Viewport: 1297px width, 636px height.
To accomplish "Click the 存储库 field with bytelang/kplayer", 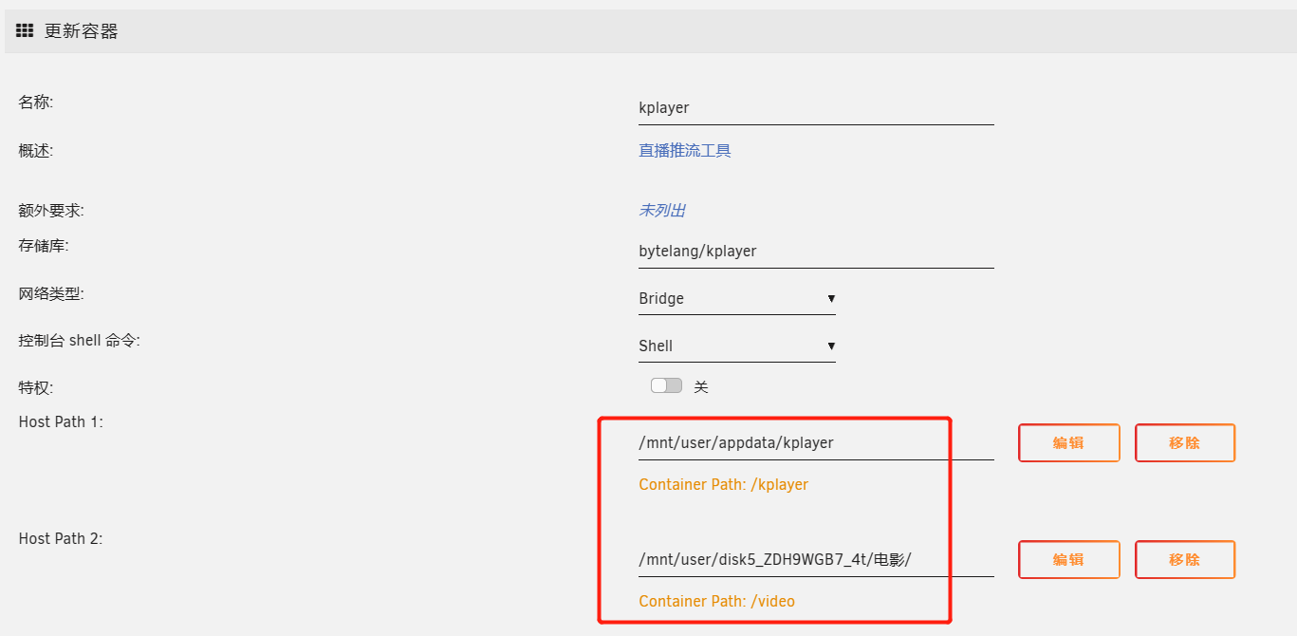I will tap(815, 252).
